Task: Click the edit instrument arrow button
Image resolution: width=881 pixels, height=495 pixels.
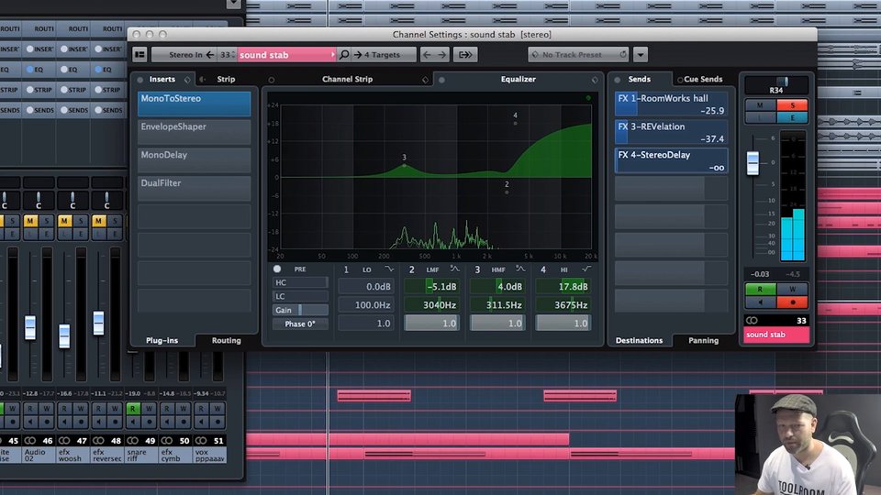Action: [x=465, y=54]
